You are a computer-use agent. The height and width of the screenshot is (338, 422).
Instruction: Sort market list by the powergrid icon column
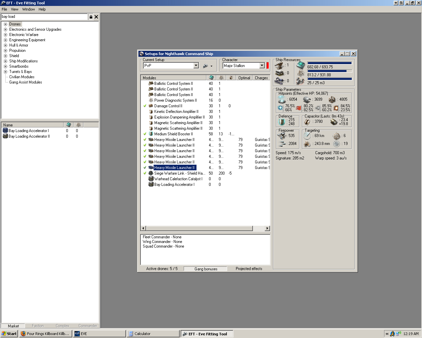(x=78, y=125)
